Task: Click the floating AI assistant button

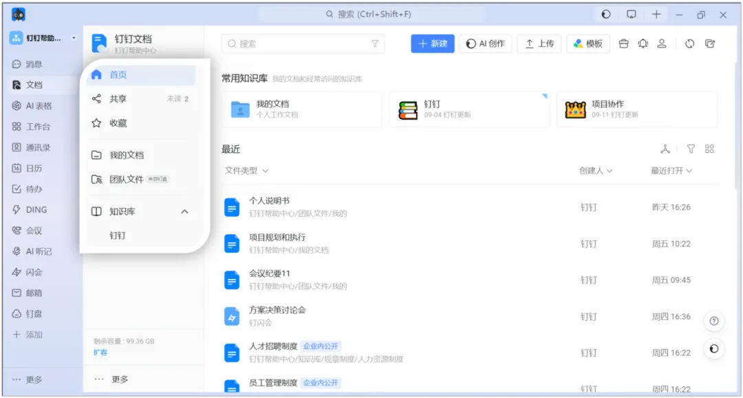Action: click(714, 349)
